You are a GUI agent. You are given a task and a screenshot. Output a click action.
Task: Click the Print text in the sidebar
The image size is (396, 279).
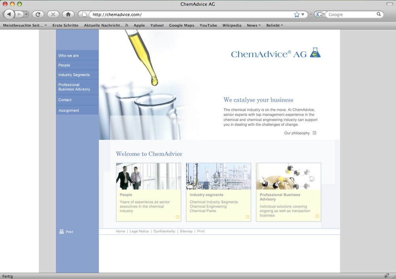click(x=69, y=232)
